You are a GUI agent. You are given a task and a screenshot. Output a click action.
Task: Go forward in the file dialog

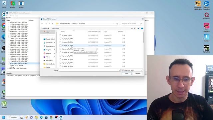tap(46, 24)
